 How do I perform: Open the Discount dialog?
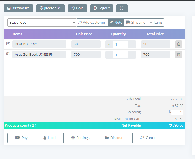115,138
